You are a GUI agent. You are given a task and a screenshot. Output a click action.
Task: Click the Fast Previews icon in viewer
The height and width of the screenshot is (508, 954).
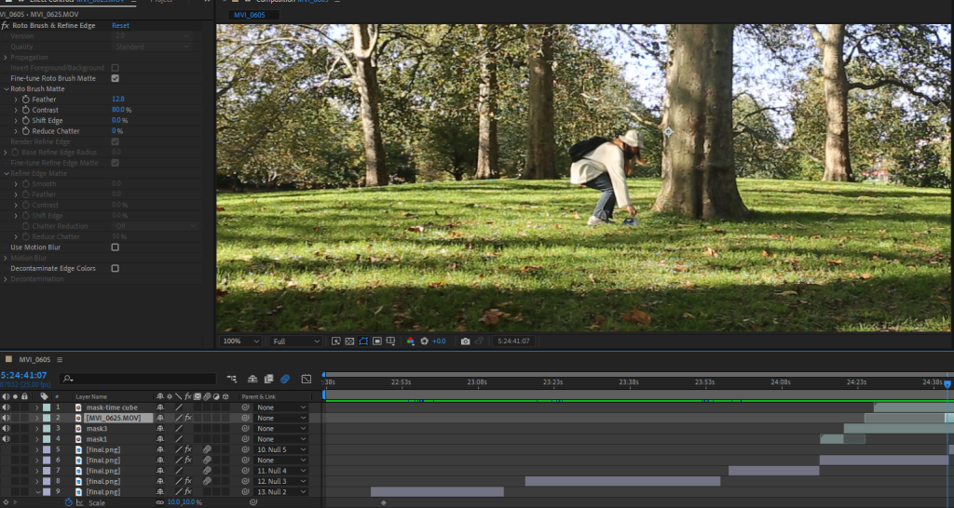[335, 341]
